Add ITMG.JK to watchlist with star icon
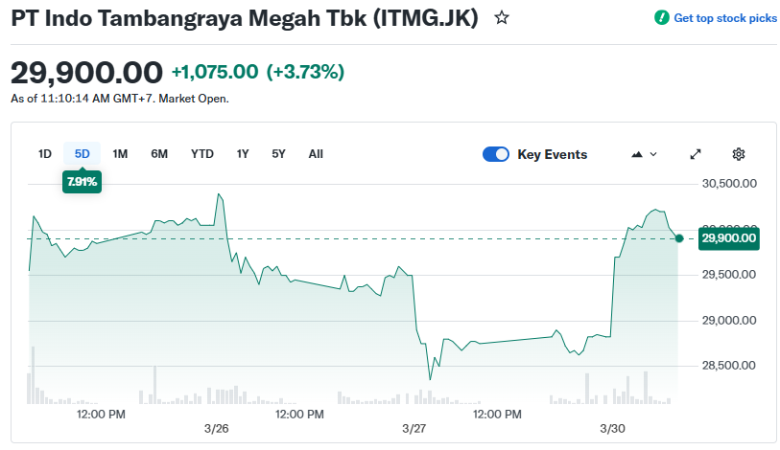The image size is (780, 450). point(502,18)
